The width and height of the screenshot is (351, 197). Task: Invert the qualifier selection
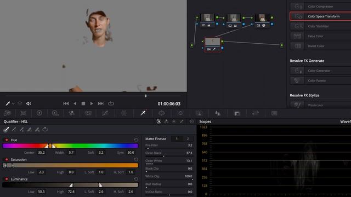(45, 129)
